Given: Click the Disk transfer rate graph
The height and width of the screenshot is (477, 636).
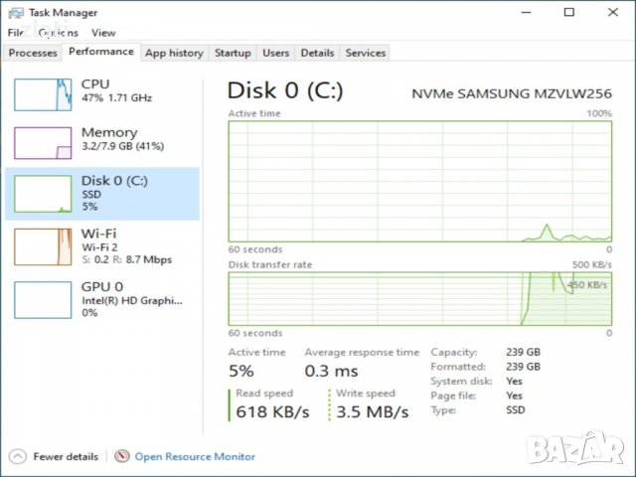Looking at the screenshot, I should coord(420,297).
